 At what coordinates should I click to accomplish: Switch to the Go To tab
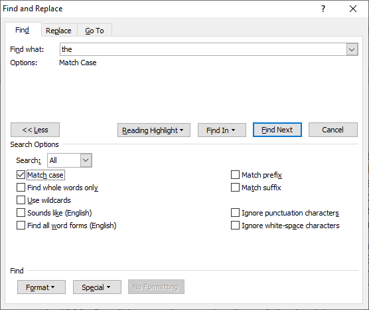(x=94, y=31)
